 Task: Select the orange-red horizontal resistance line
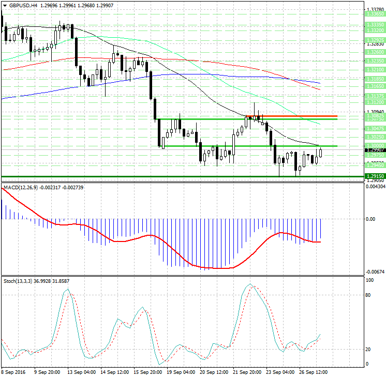pos(300,116)
